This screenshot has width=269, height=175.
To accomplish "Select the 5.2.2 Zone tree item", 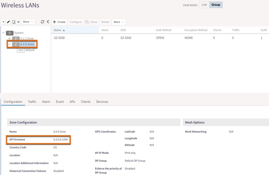I will 27,38.
